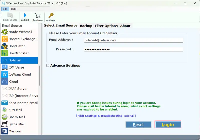This screenshot has width=200, height=140.
Task: Open Visit Settings & Troubleshooting Tutorial link
Action: [x=106, y=116]
